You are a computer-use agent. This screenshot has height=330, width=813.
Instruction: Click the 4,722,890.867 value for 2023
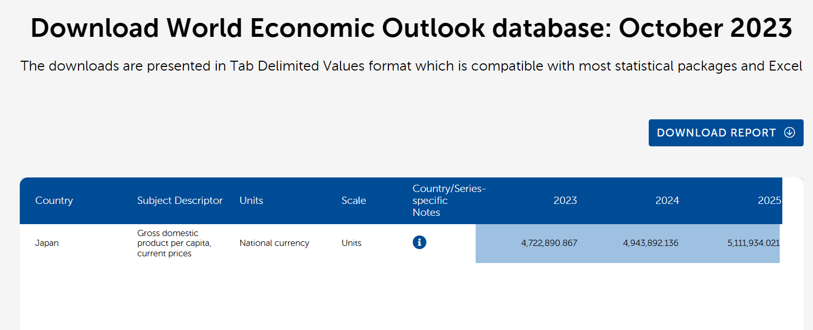(x=549, y=243)
